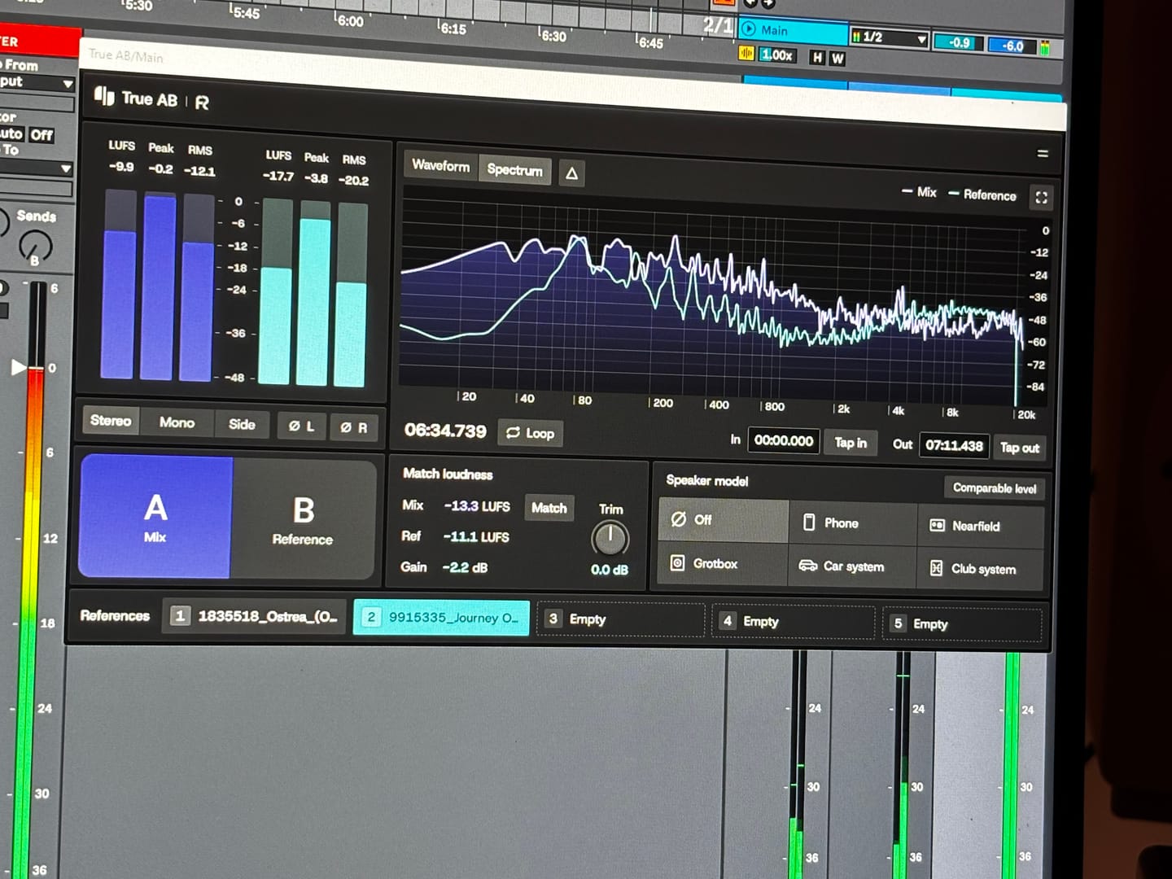Click the Tap out button
Screen dimensions: 1172x879
(1020, 448)
